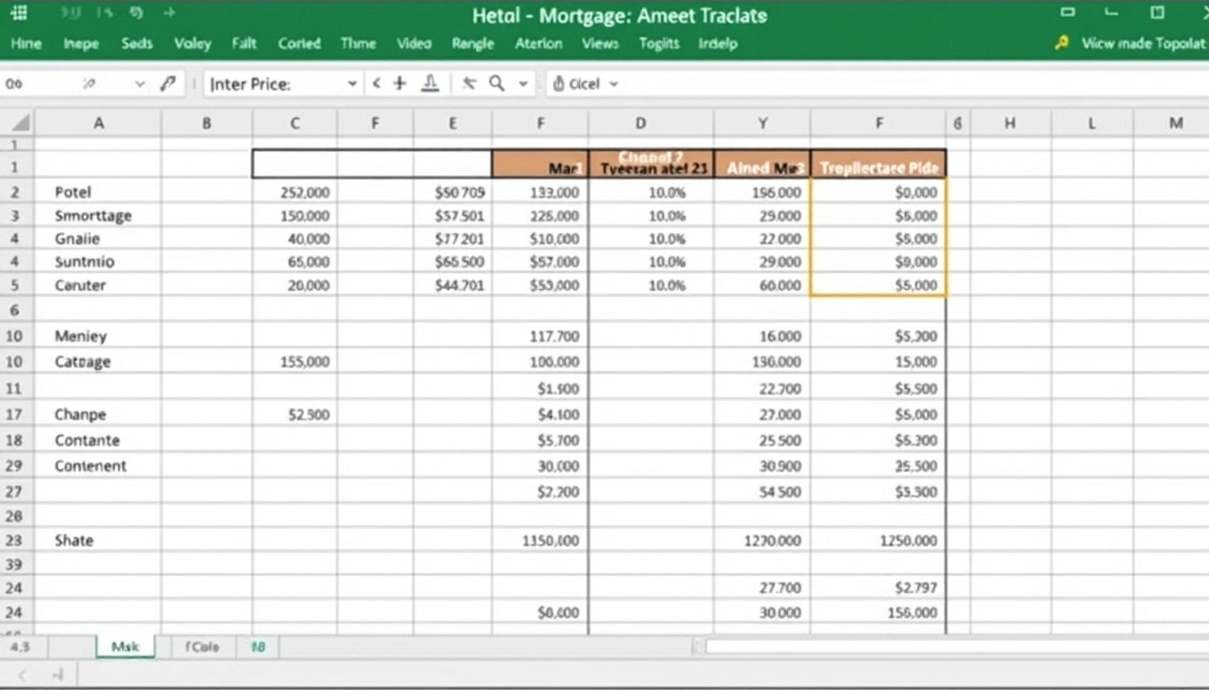This screenshot has height=690, width=1209.
Task: Select row header 17
Action: 17,415
